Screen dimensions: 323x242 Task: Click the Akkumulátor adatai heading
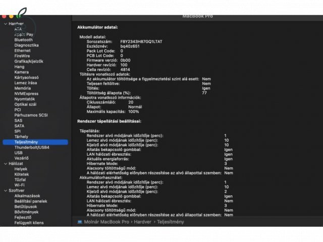point(97,27)
